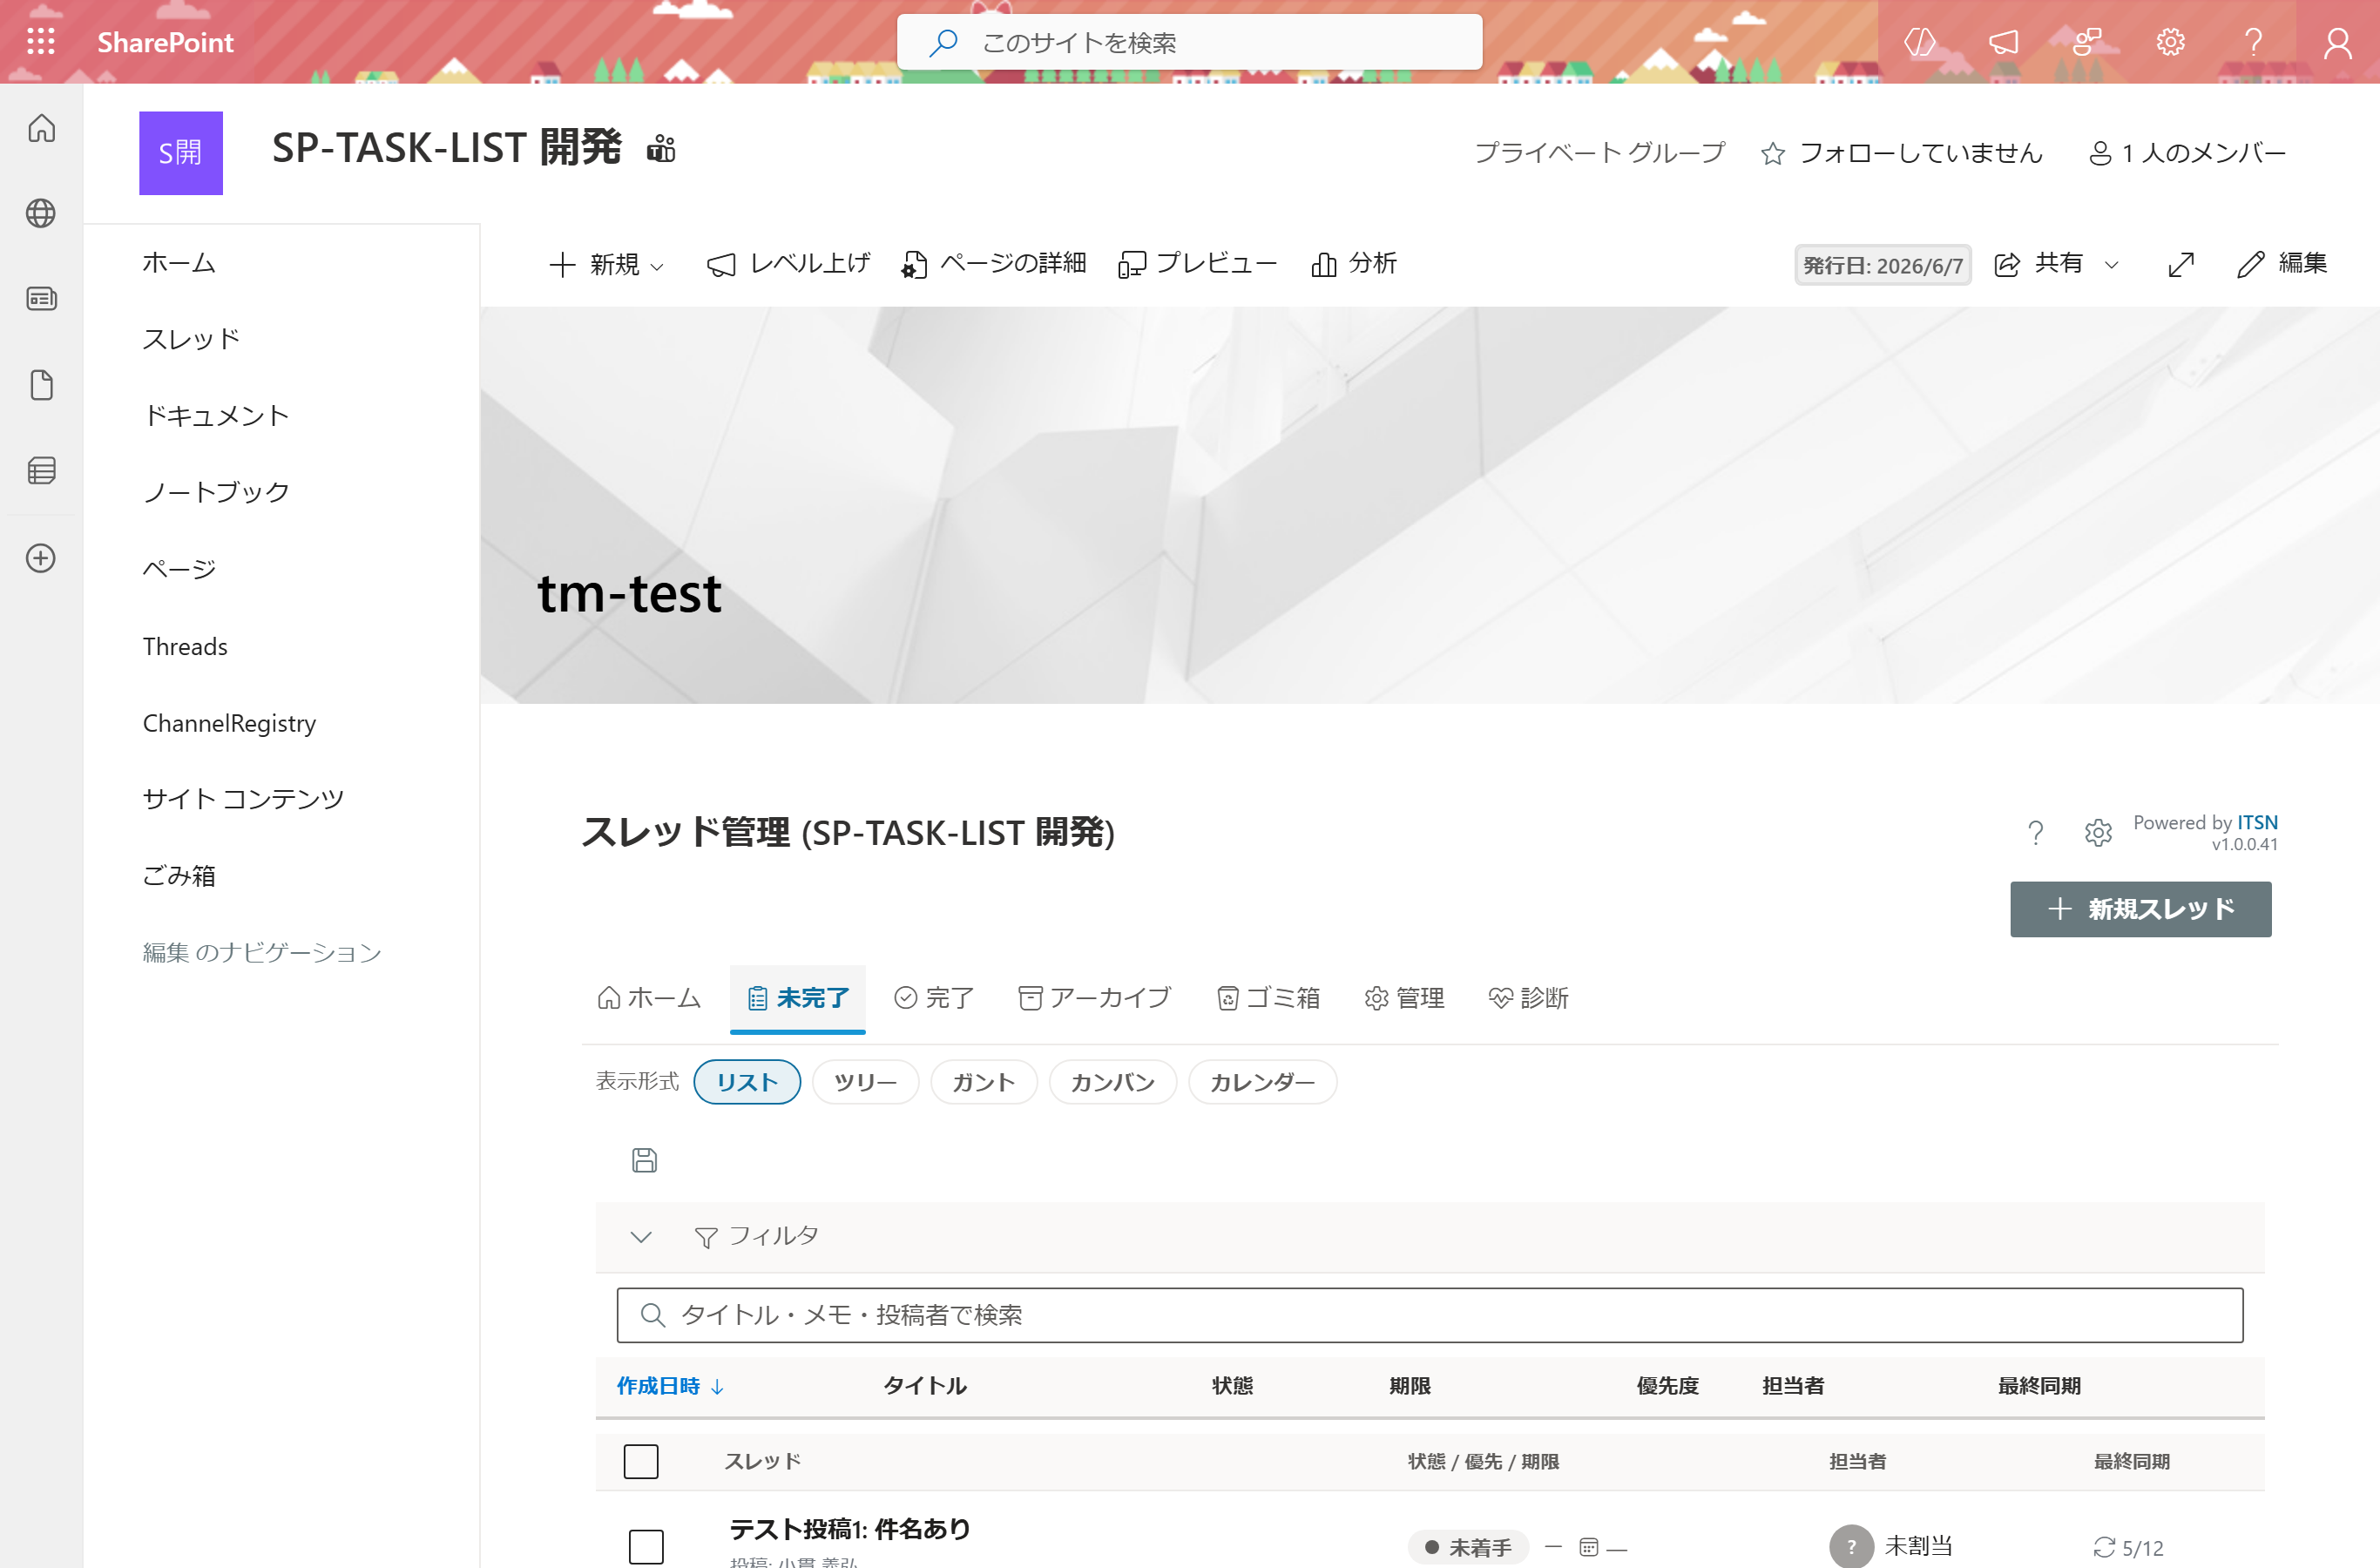Image resolution: width=2380 pixels, height=1568 pixels.
Task: Select the カレンダー view format
Action: (x=1263, y=1081)
